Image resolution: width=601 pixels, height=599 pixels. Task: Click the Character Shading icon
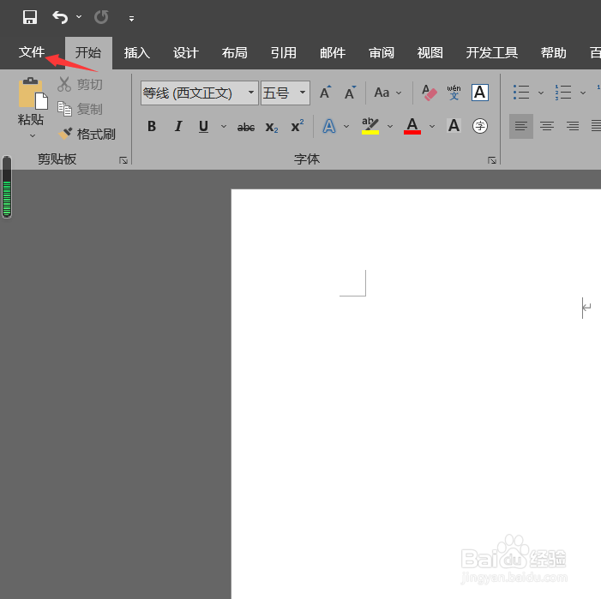454,126
